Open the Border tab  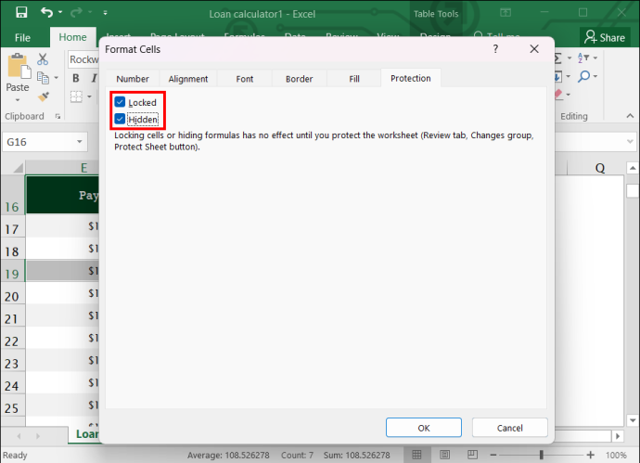coord(300,79)
